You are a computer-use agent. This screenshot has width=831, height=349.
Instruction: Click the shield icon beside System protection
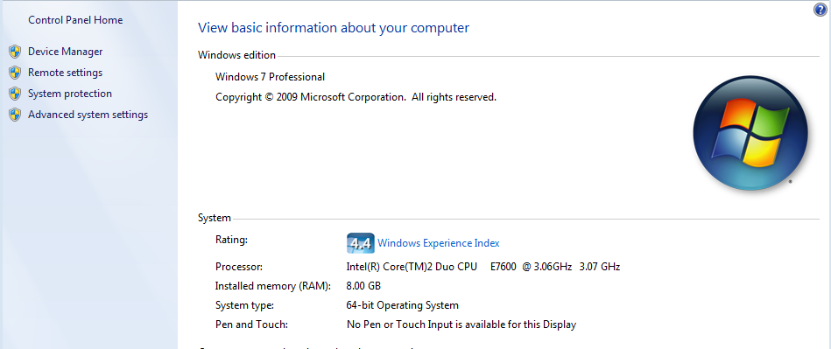click(x=15, y=94)
